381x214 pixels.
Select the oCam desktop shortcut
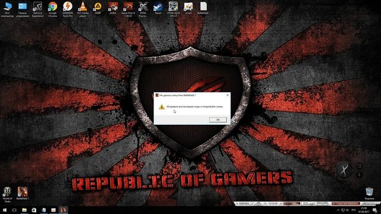tap(188, 8)
